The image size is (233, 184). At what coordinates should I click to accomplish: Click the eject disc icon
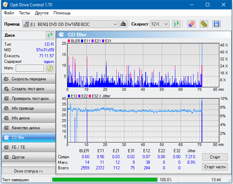click(123, 24)
